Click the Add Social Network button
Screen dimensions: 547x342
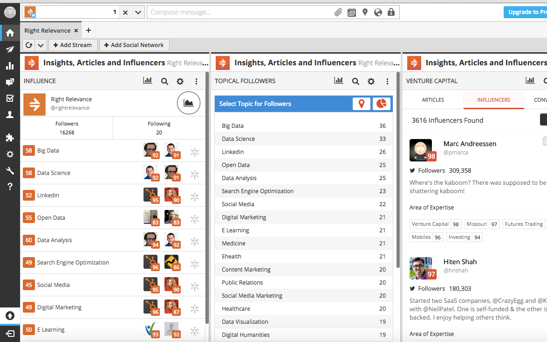click(x=134, y=45)
